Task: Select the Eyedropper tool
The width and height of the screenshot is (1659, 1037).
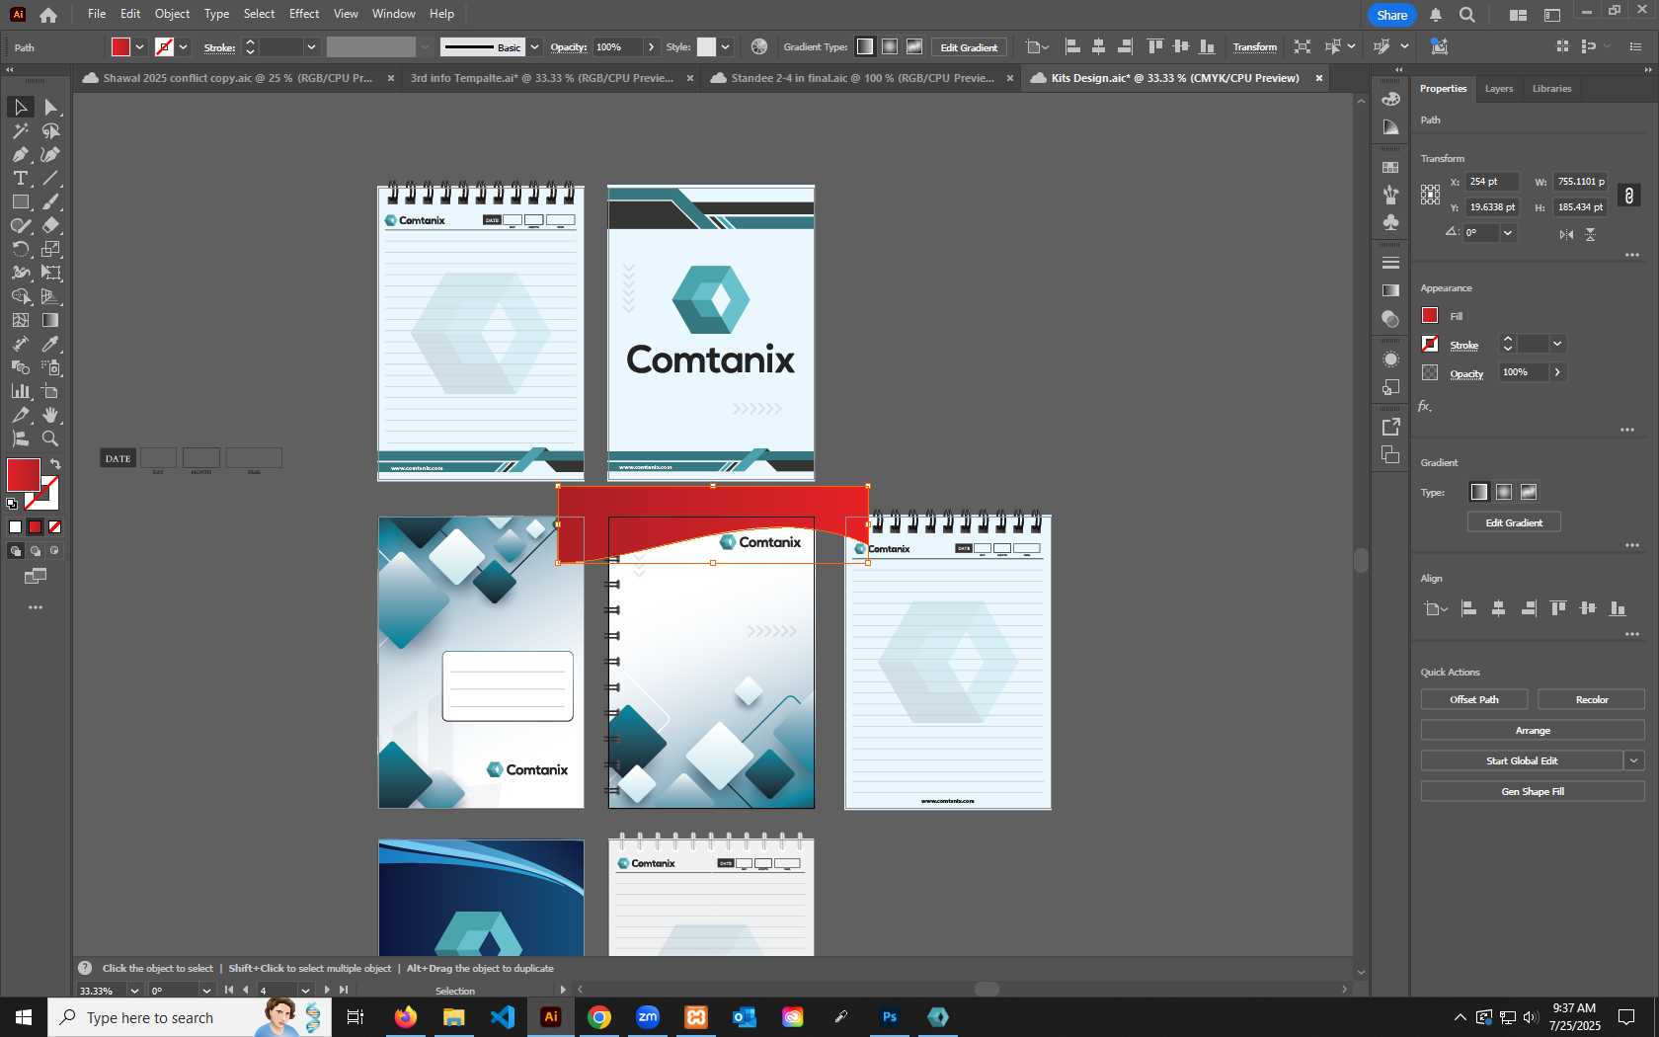Action: pos(50,344)
